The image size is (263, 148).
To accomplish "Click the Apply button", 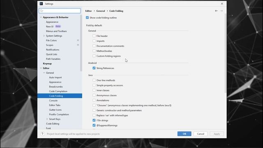I will coord(217,134).
